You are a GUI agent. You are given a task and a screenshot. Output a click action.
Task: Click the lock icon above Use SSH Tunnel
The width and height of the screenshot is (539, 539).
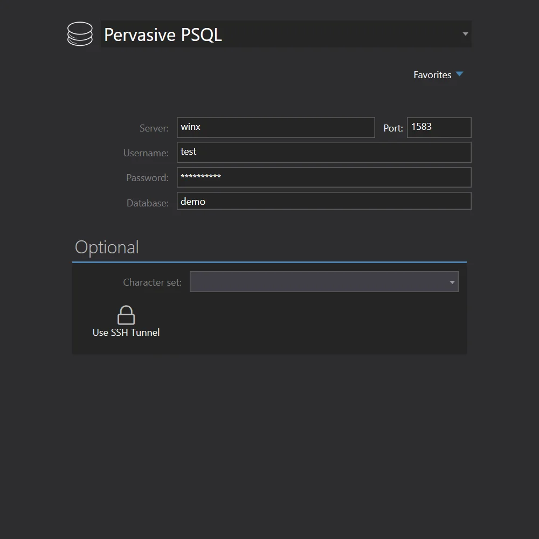126,315
